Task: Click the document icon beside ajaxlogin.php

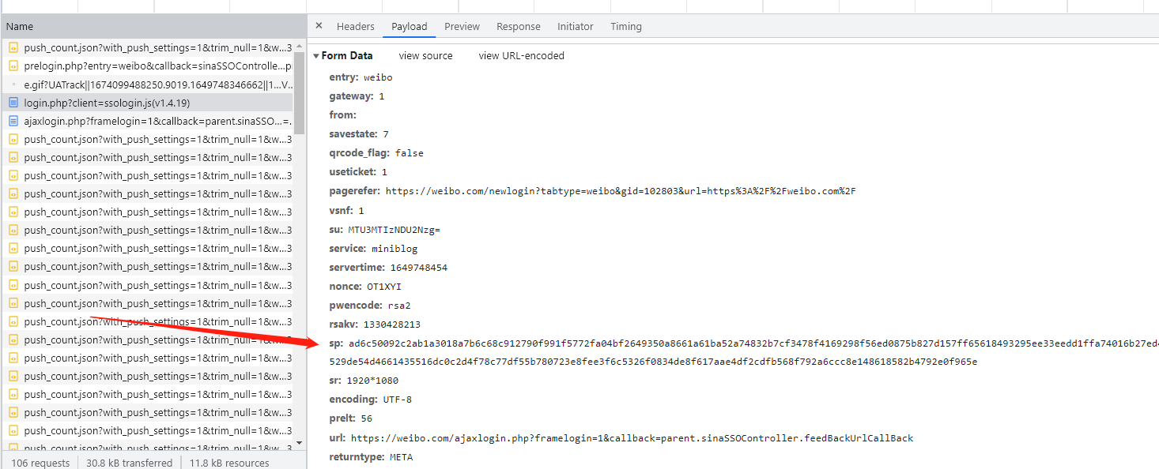Action: point(13,121)
